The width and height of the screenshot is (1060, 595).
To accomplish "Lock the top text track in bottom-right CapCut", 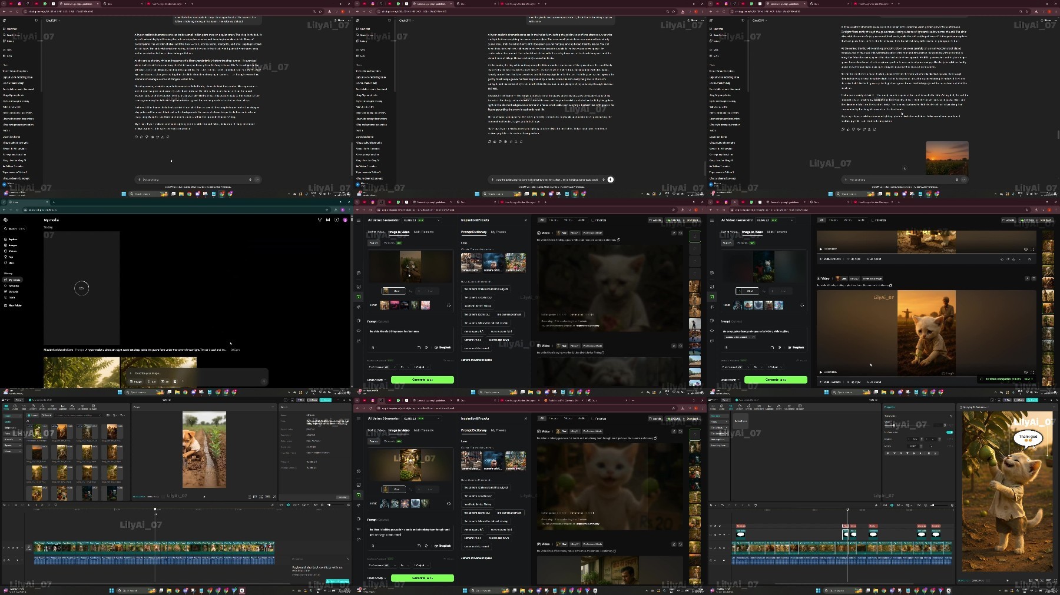I will pyautogui.click(x=716, y=526).
